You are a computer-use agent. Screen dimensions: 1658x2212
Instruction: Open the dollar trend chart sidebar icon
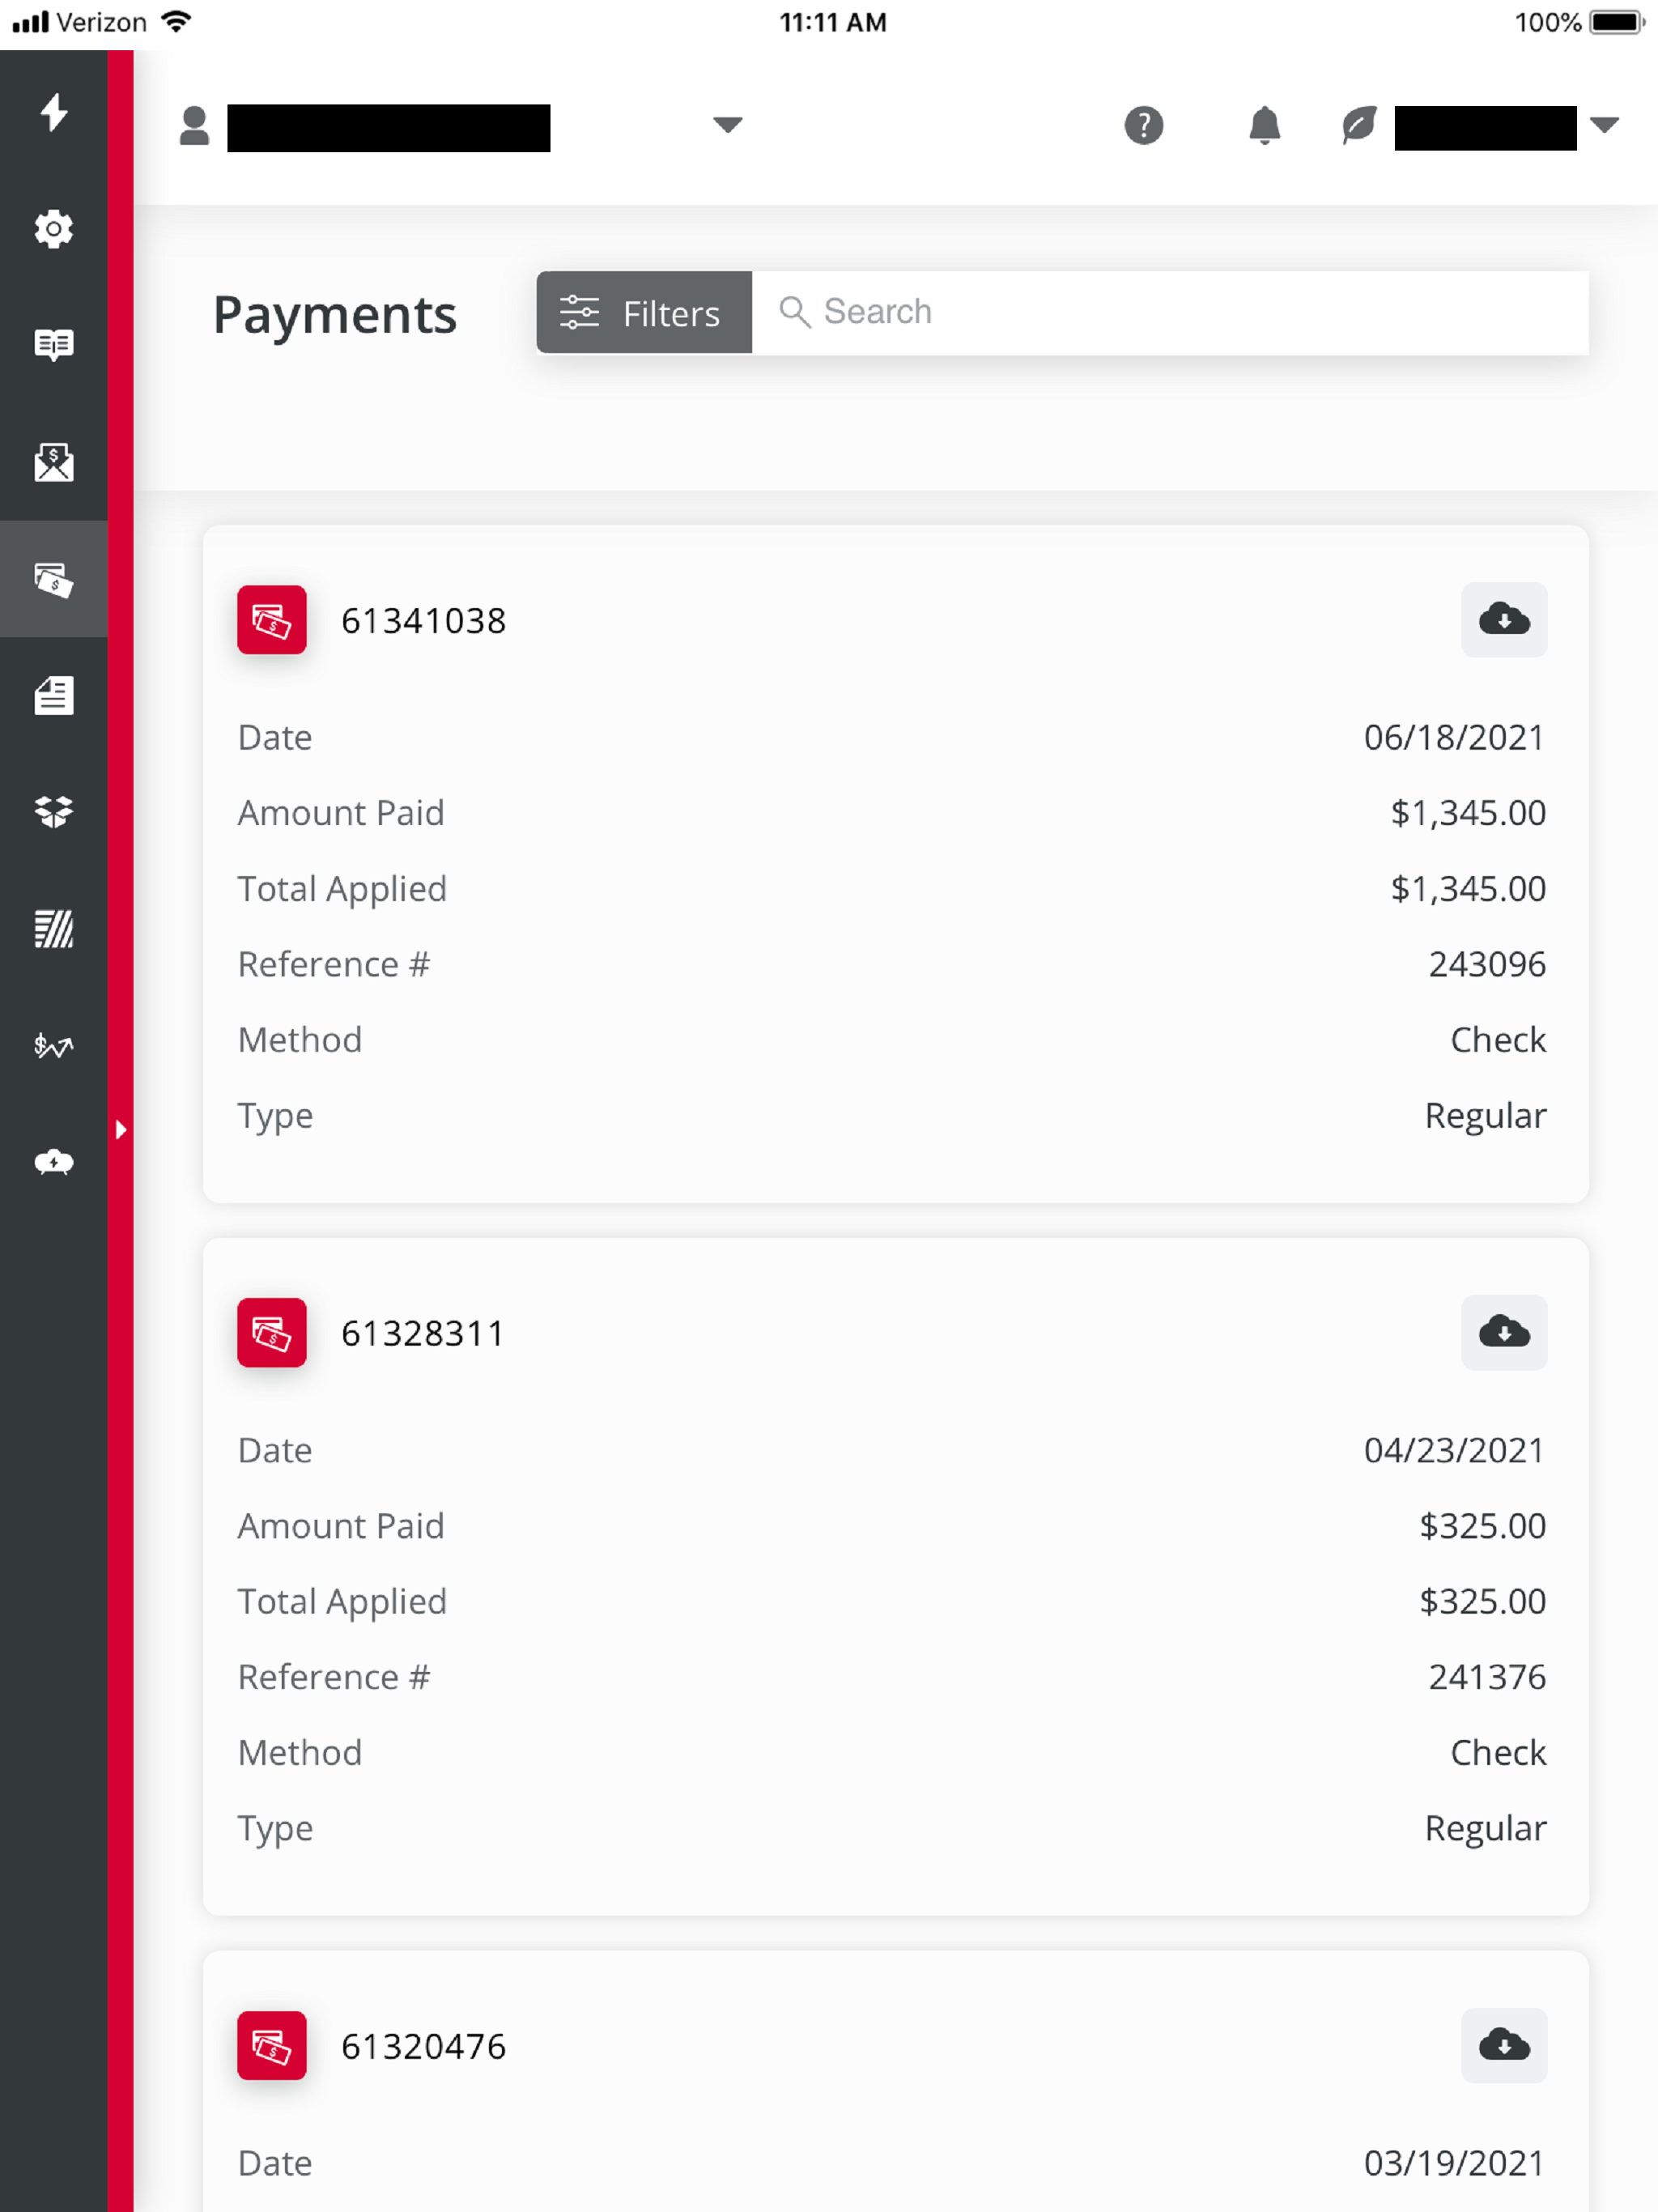click(54, 1046)
